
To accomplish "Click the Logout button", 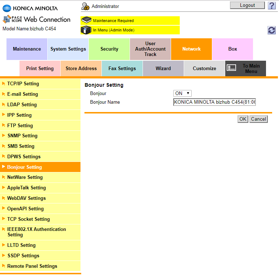I will 247,5.
